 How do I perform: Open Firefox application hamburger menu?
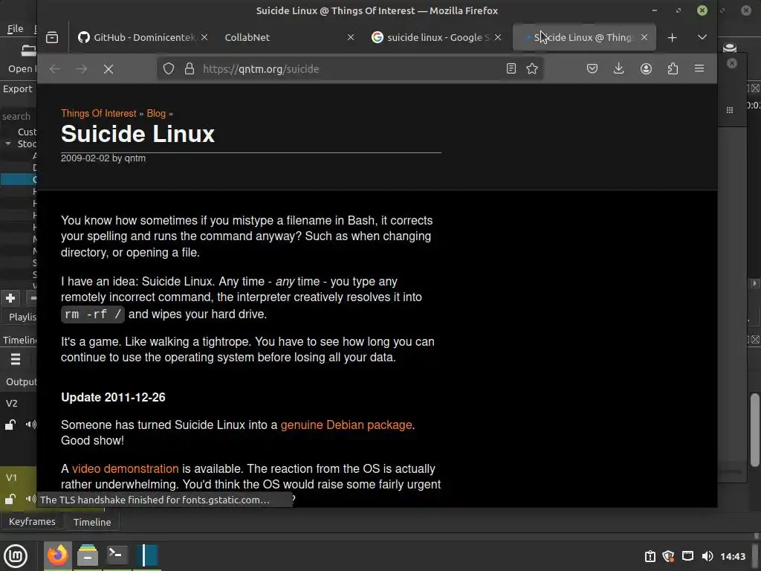click(x=699, y=68)
